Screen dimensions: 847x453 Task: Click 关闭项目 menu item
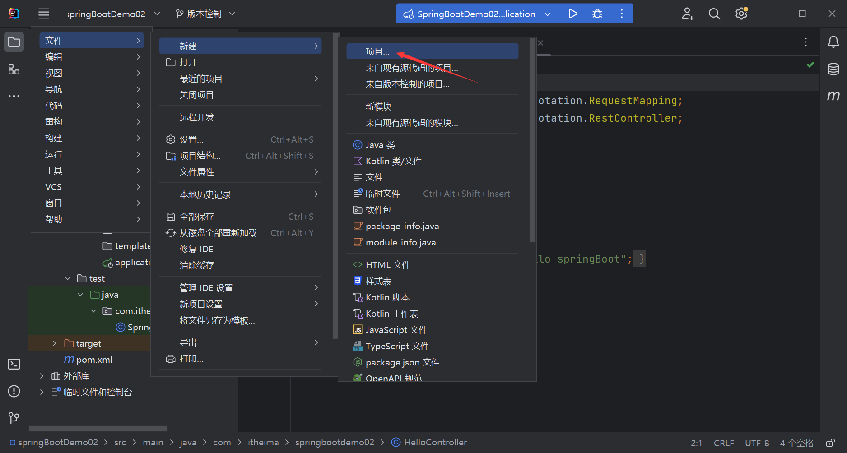tap(240, 95)
